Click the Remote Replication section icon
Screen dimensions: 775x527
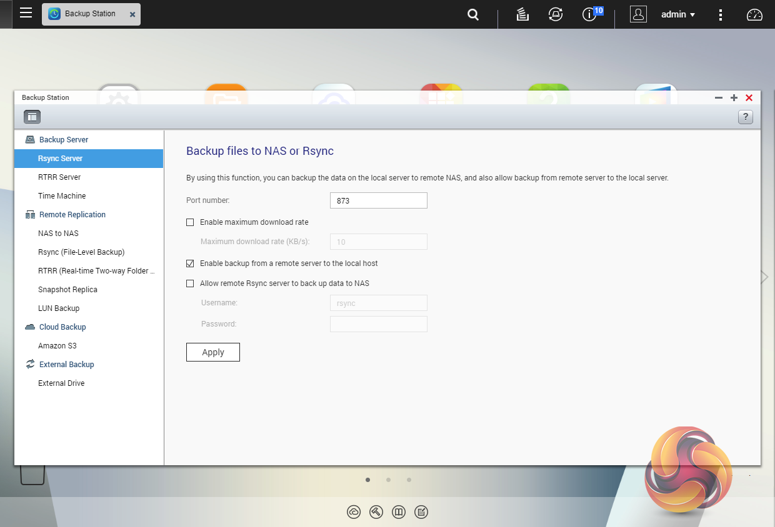pyautogui.click(x=30, y=215)
